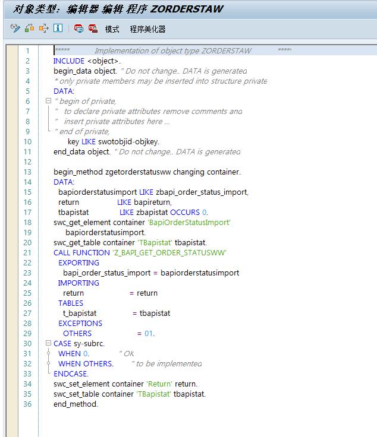This screenshot has height=437, width=377.
Task: Collapse the 'begin of private' comment block
Action: click(48, 102)
